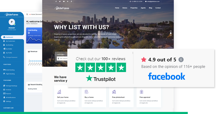Open Invoices in the sidebar

tap(7, 90)
